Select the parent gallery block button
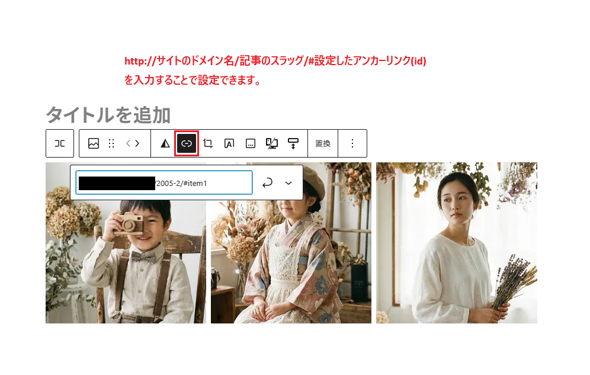The width and height of the screenshot is (590, 375). coord(60,143)
